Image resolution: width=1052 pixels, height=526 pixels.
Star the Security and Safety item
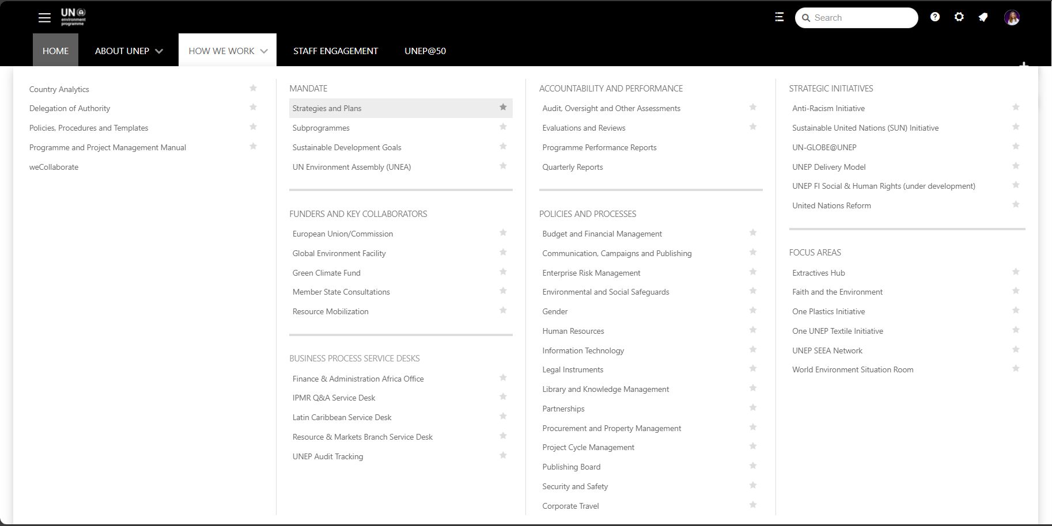(x=753, y=486)
